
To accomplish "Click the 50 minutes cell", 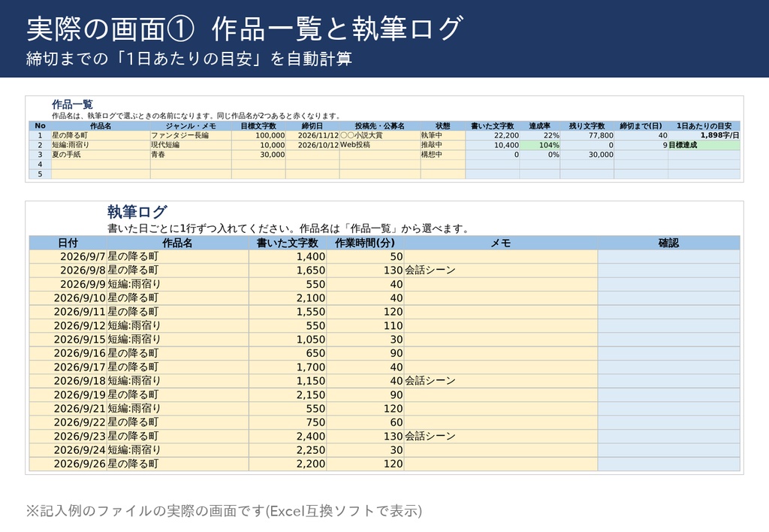I will point(365,257).
